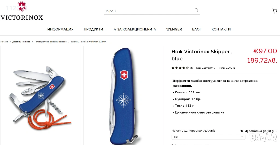
Task: Open Голям размер джобни ножове breadcrumb
Action: tap(51, 42)
